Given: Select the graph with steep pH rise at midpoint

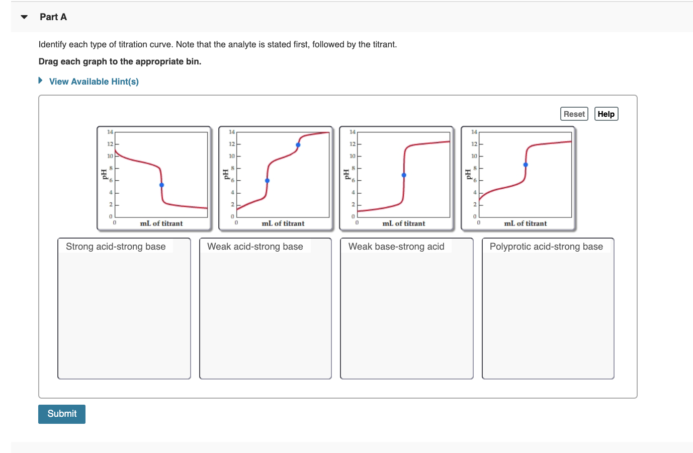Looking at the screenshot, I should click(396, 178).
